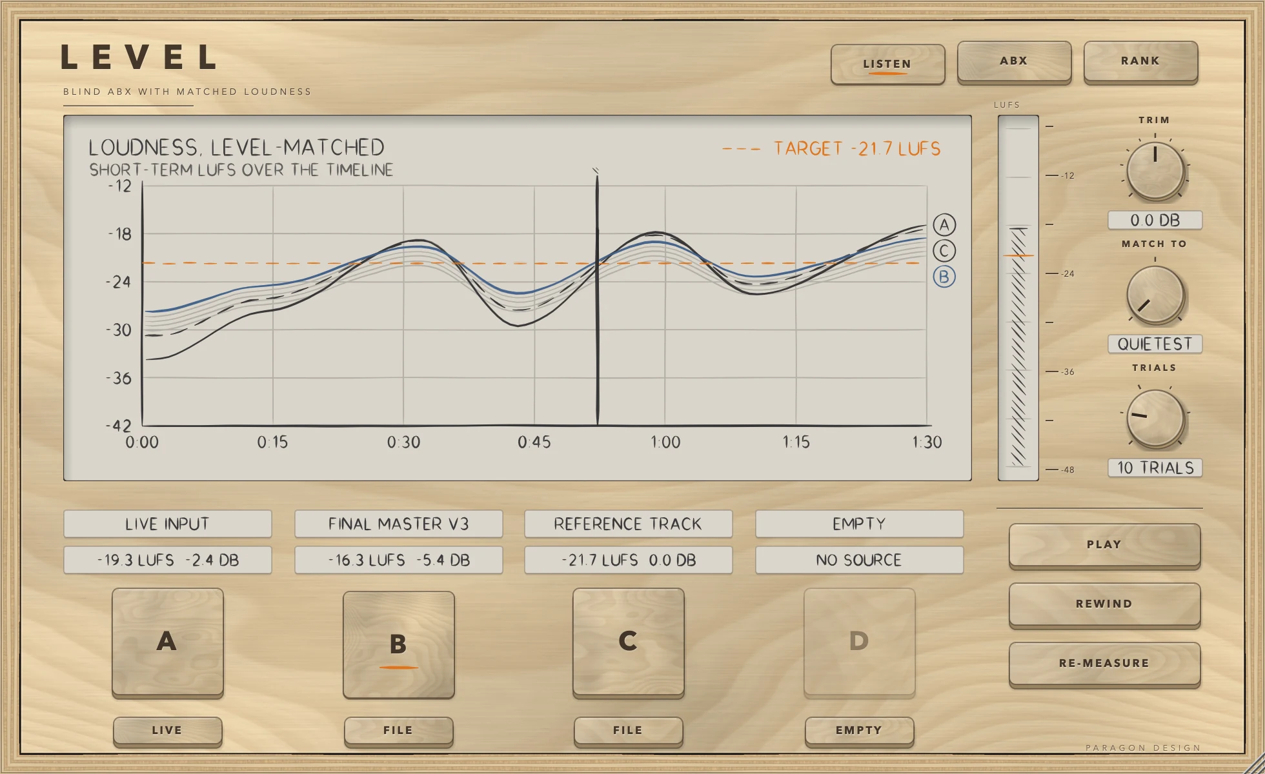Open the QUIETEST match-to selector

pyautogui.click(x=1155, y=344)
